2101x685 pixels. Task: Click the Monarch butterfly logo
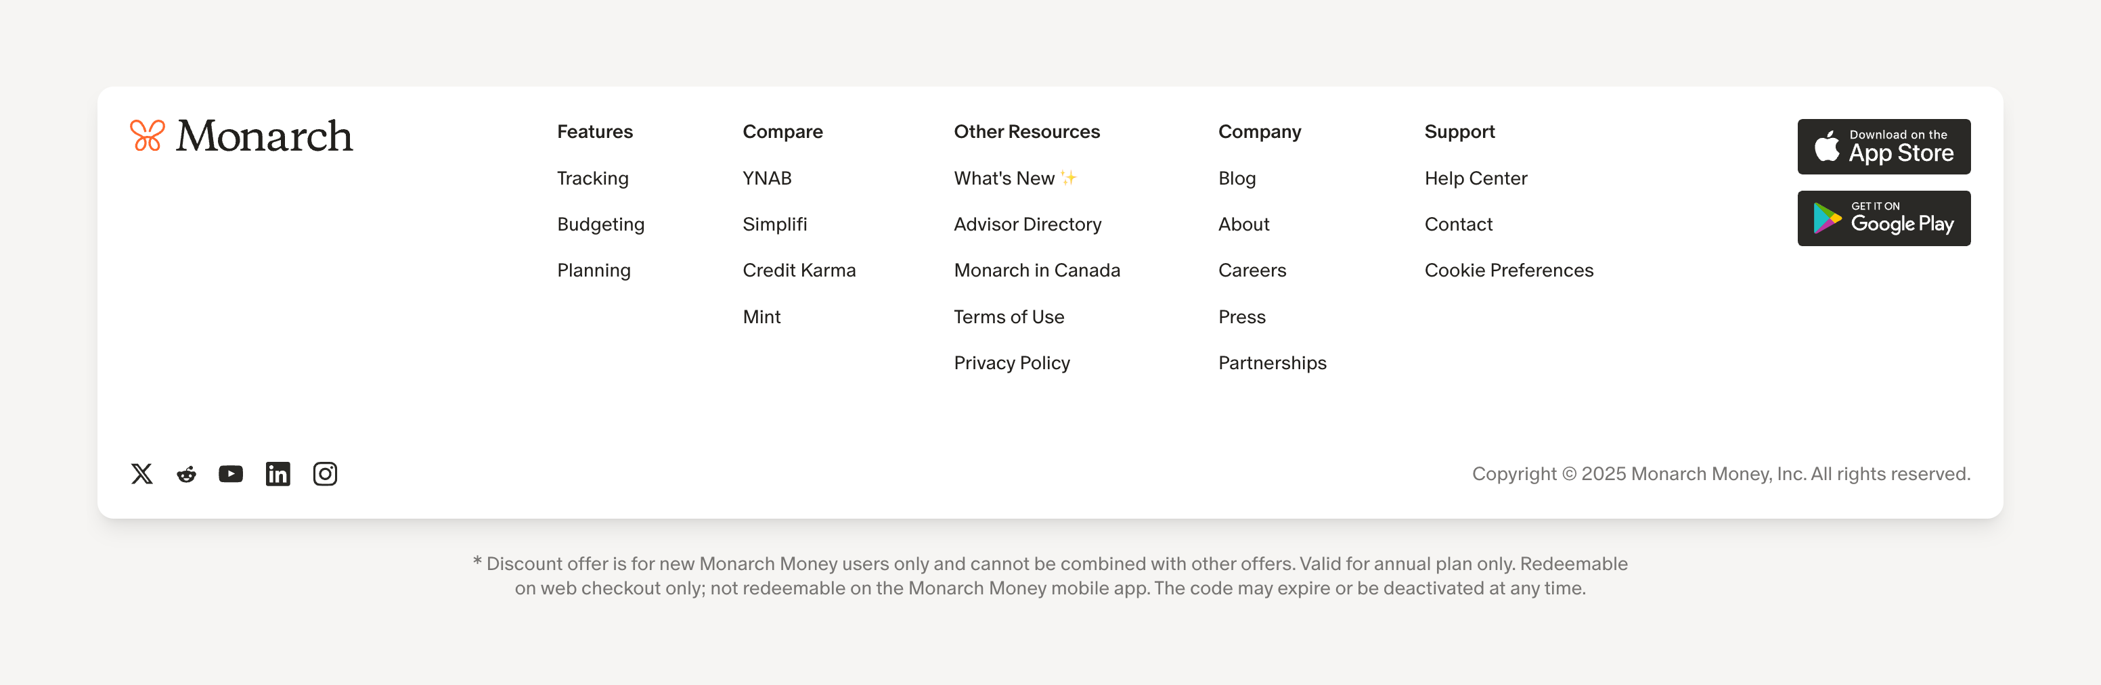click(147, 136)
